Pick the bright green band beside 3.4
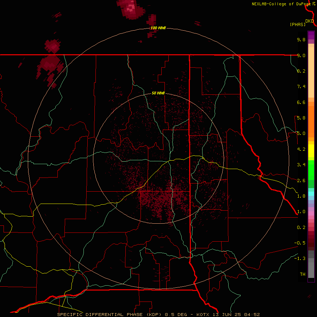The height and width of the screenshot is (317, 317). (x=311, y=170)
